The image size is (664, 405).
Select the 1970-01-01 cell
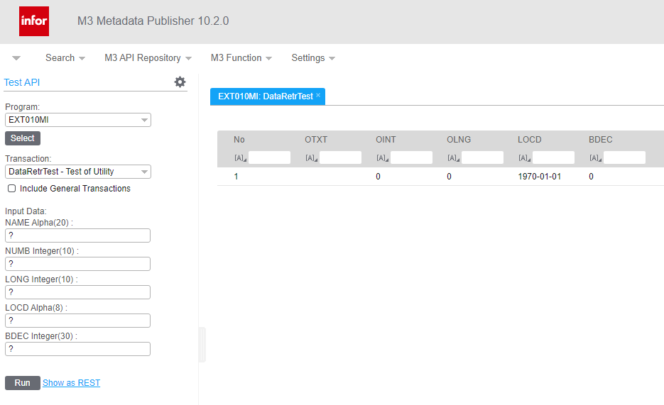point(540,177)
